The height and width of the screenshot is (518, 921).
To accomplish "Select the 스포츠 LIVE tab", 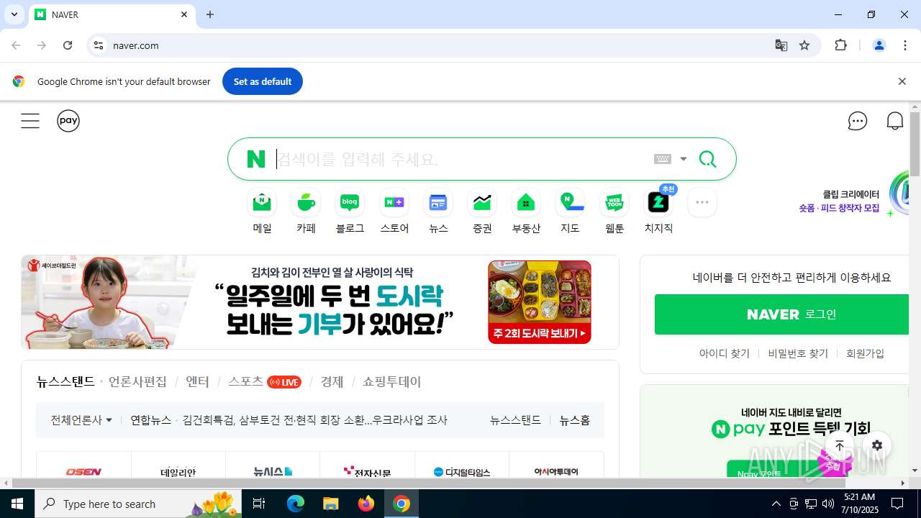I will click(265, 381).
